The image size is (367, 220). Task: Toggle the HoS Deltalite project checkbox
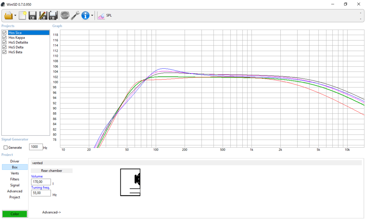click(x=4, y=42)
